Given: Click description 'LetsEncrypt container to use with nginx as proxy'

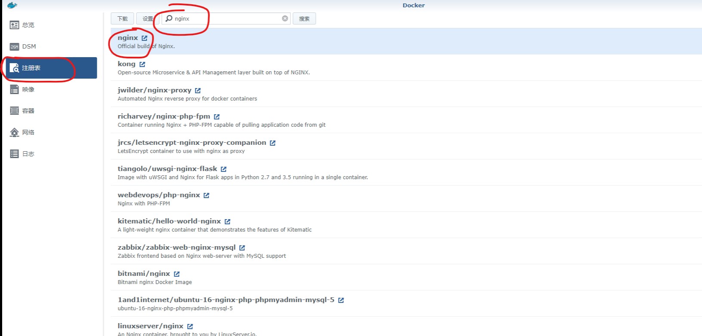Looking at the screenshot, I should (x=181, y=151).
